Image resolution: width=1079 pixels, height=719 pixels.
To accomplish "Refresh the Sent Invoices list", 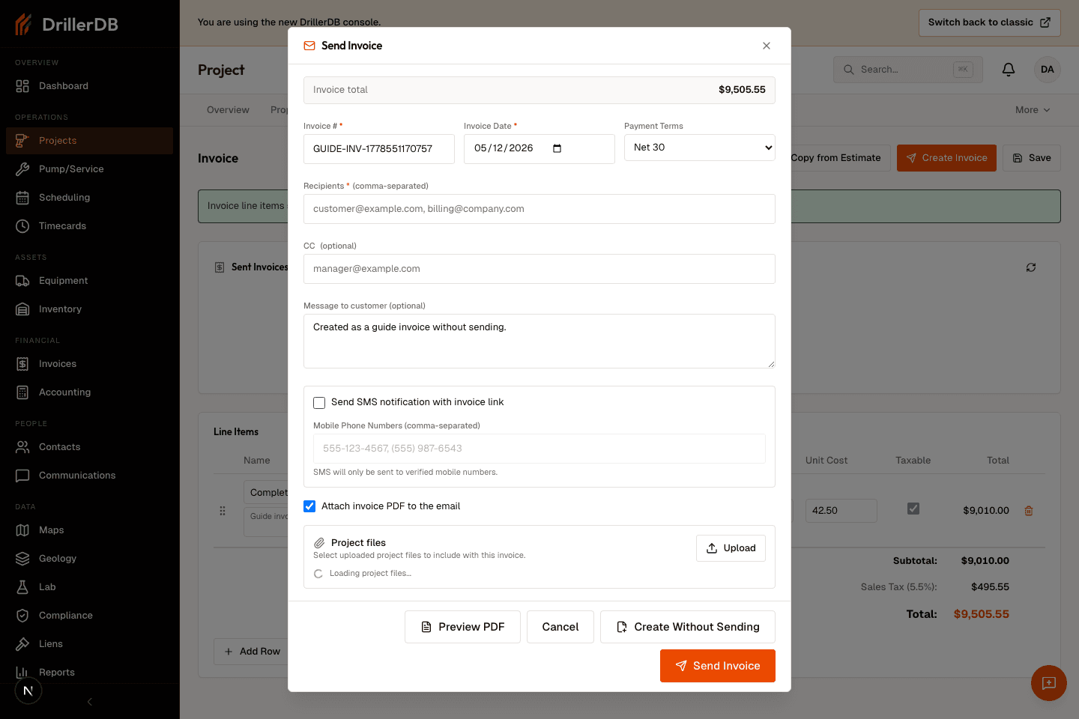I will point(1031,267).
